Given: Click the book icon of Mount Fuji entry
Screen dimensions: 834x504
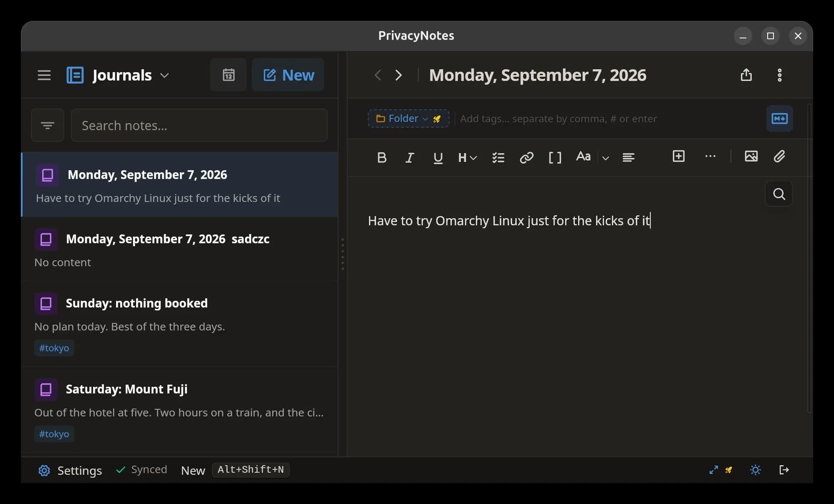Looking at the screenshot, I should [x=46, y=389].
